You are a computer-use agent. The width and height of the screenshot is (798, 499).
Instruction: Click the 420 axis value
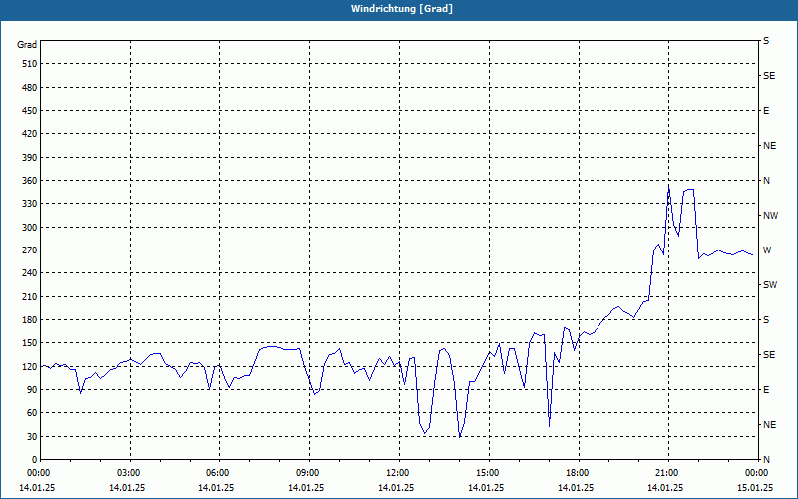click(x=30, y=134)
